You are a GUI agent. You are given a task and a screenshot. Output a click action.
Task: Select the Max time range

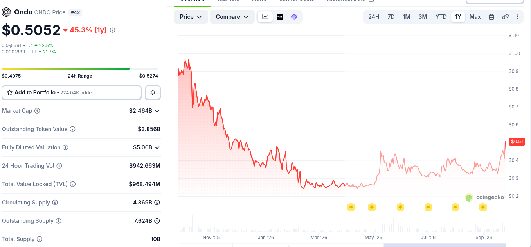475,17
